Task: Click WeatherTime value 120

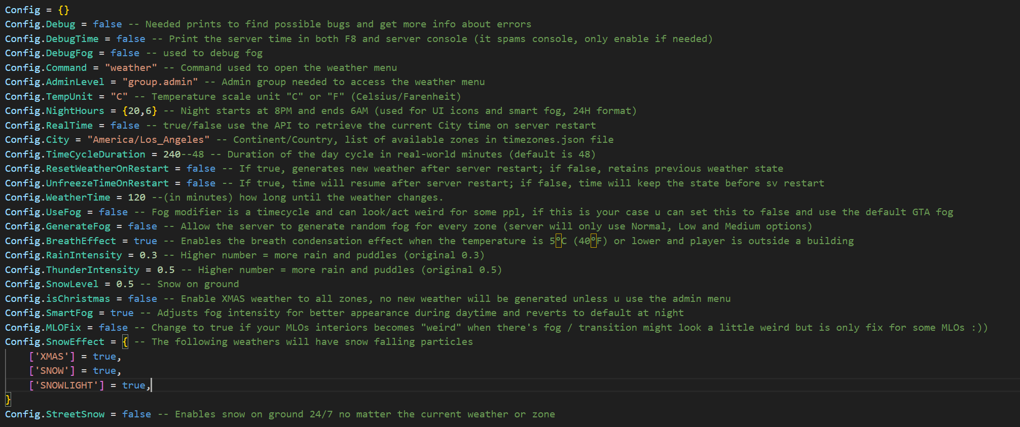Action: click(137, 198)
